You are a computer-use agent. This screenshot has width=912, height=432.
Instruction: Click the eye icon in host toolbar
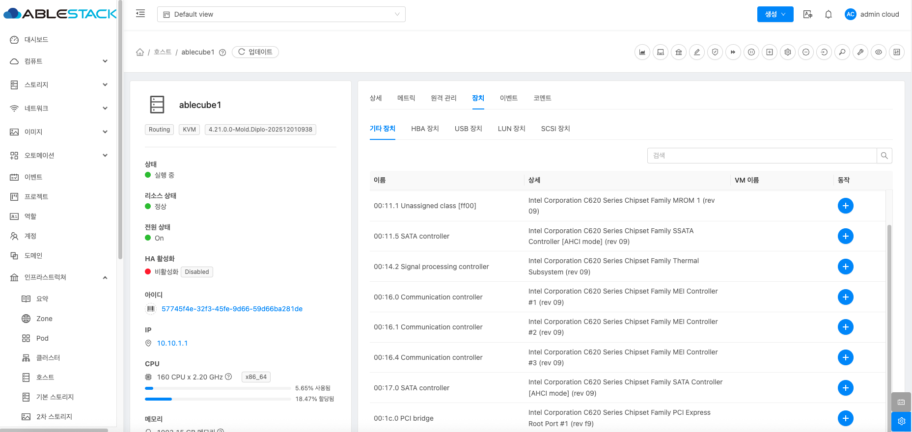pyautogui.click(x=878, y=52)
